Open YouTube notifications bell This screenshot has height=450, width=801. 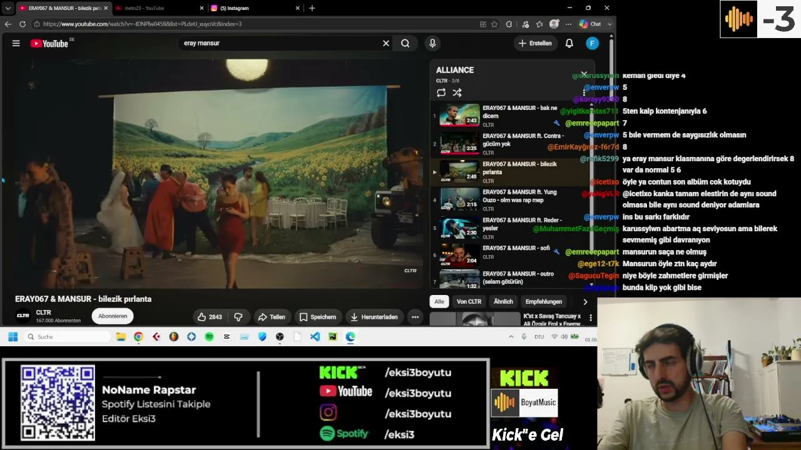click(569, 43)
